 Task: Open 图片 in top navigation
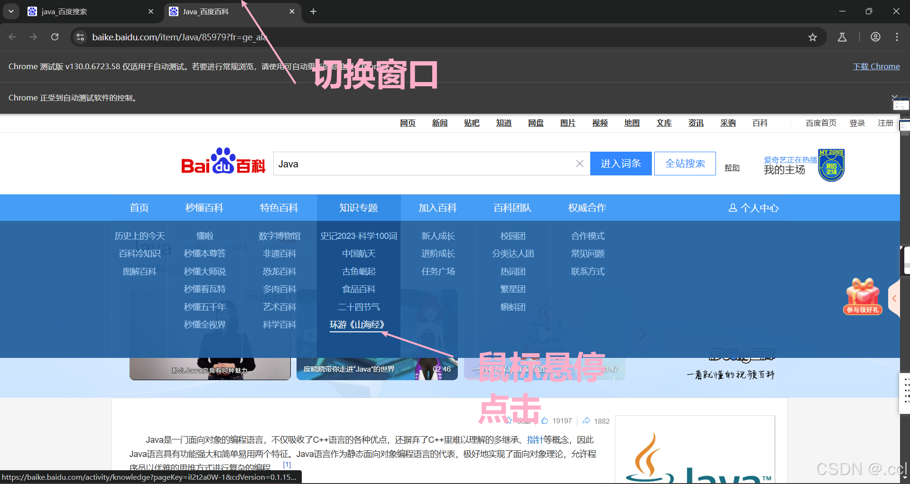tap(568, 123)
